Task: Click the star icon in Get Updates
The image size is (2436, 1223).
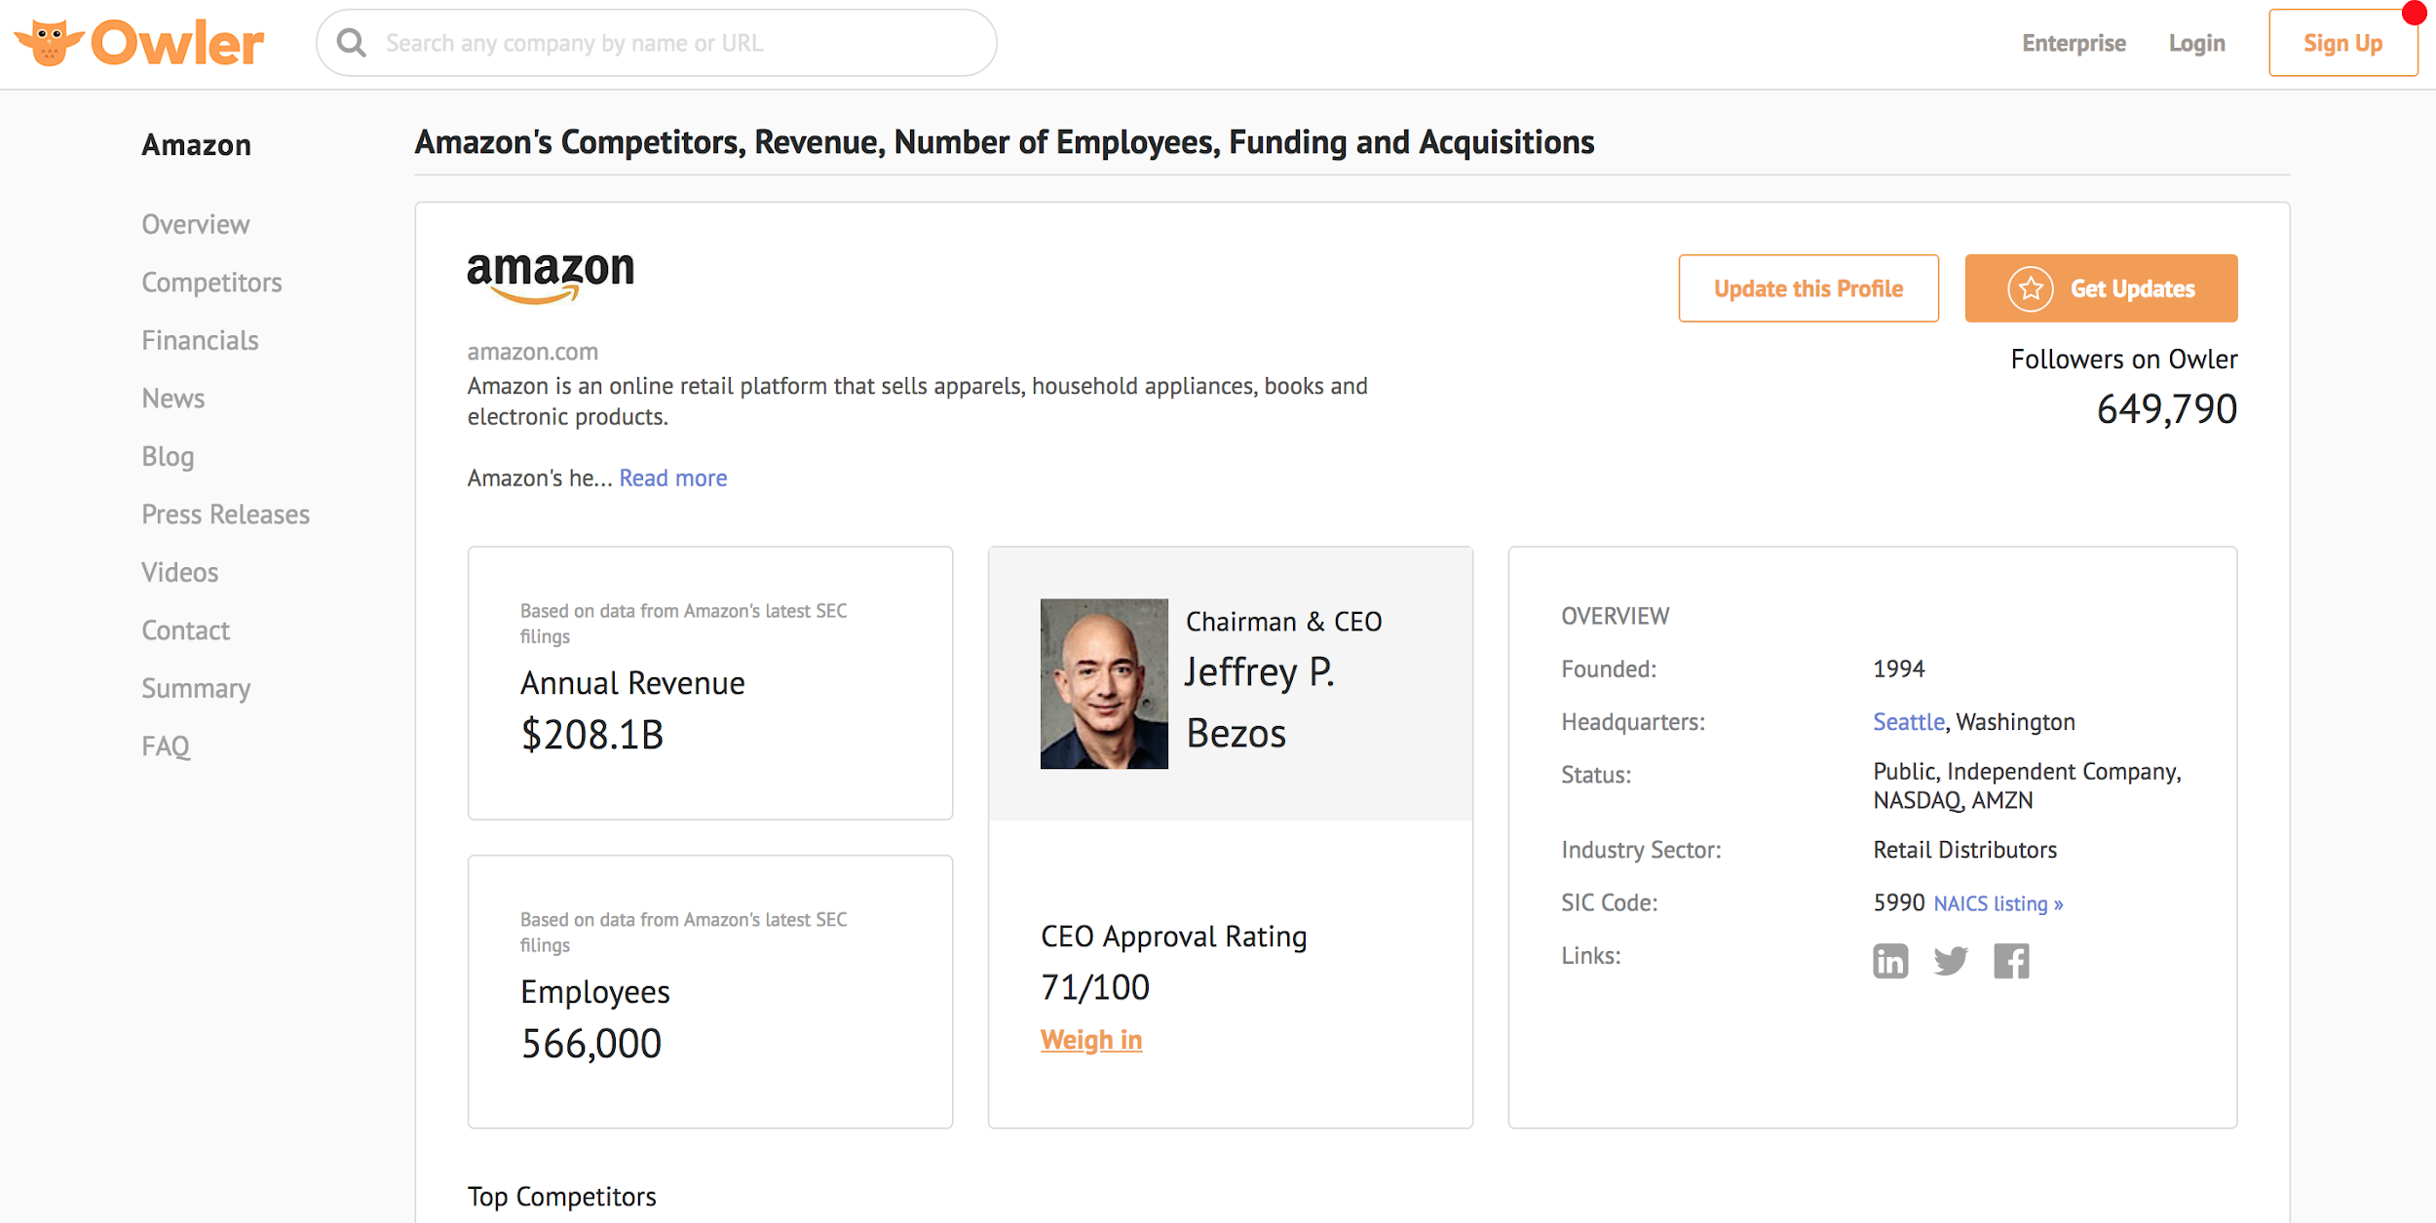Action: coord(2031,288)
